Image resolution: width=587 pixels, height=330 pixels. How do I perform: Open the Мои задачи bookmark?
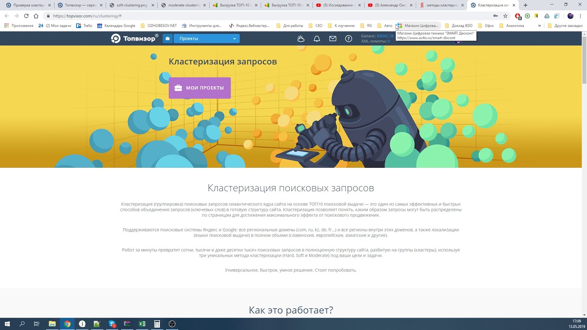(55, 26)
